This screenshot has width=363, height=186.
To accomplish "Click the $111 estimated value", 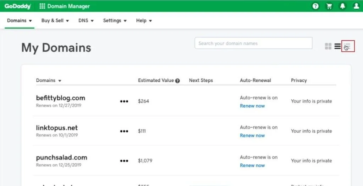I will pyautogui.click(x=142, y=131).
